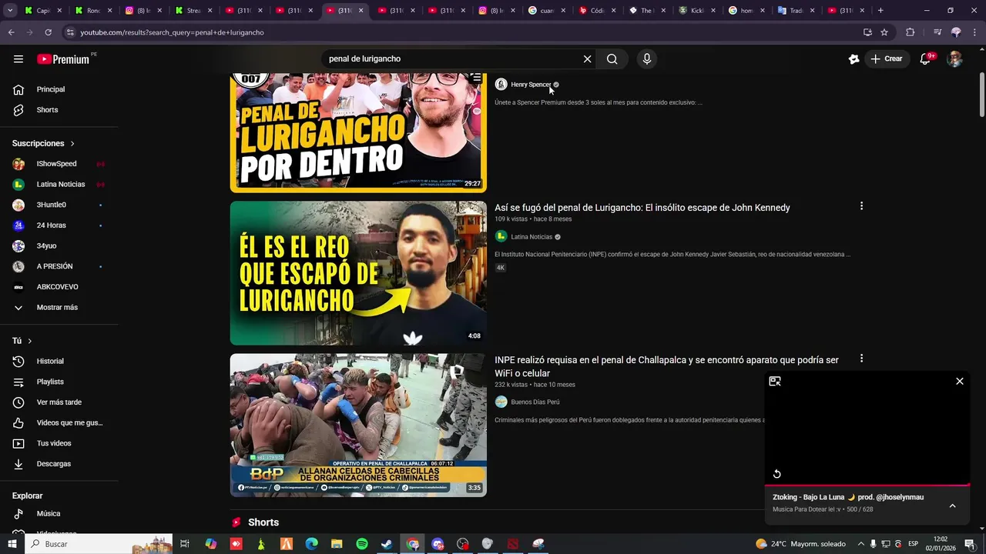Open the Crear create button
986x554 pixels.
tap(886, 58)
